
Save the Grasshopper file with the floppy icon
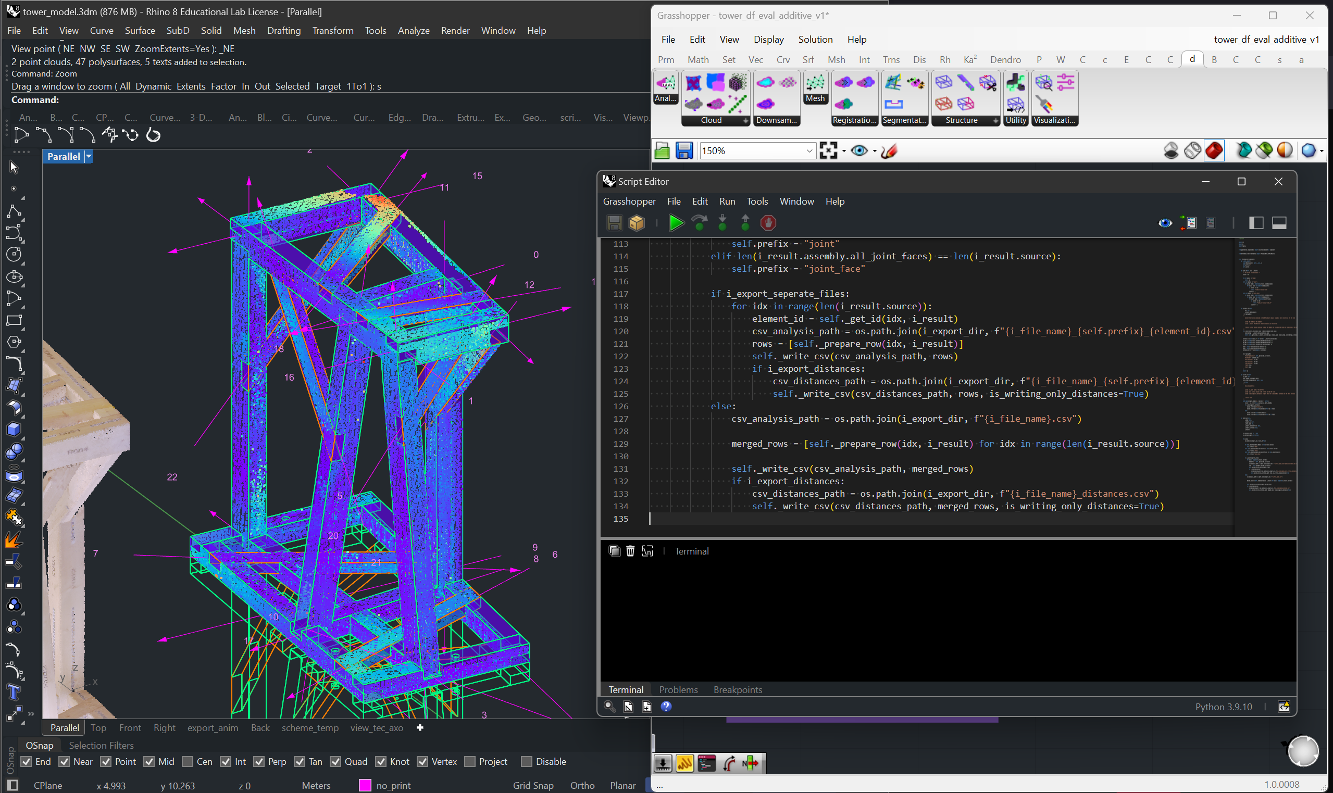tap(684, 150)
